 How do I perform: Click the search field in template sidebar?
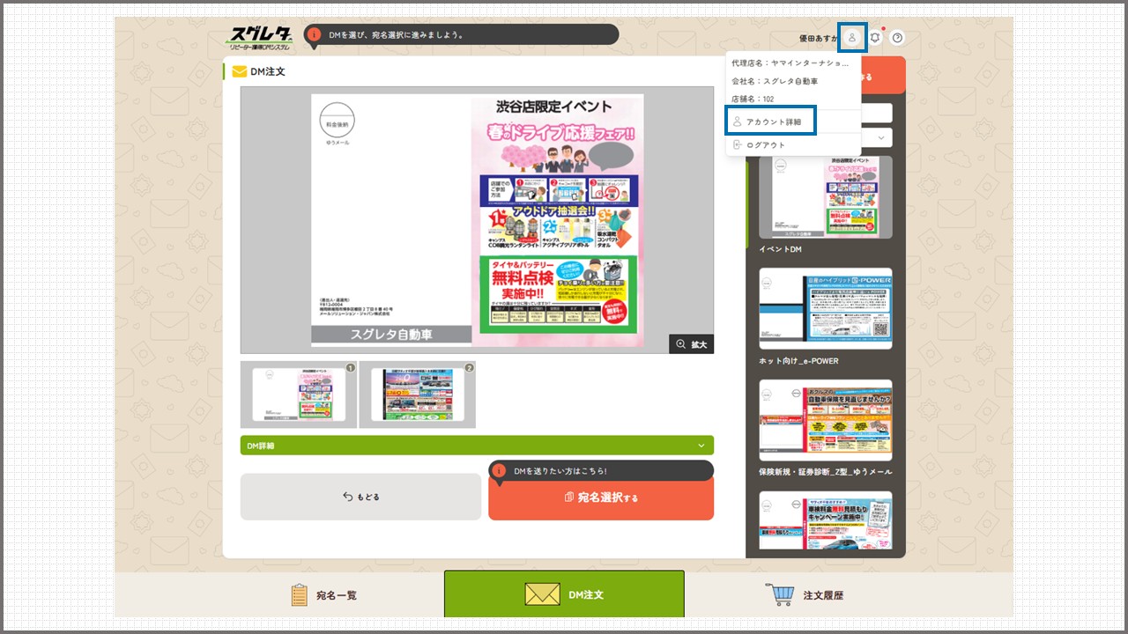tap(877, 113)
